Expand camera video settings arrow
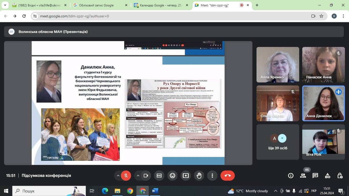Screen dimensions: 349x196 [138, 176]
